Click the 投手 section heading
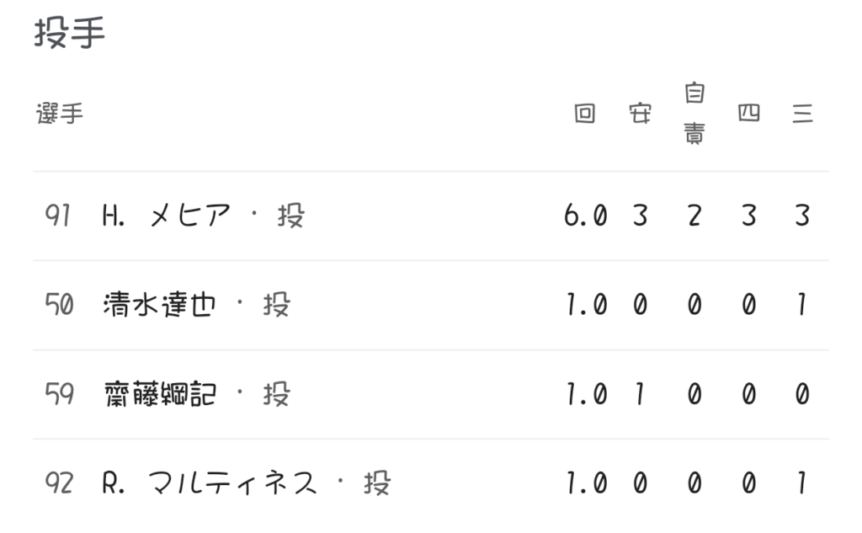 point(70,35)
